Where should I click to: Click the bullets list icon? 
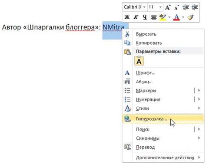[x=127, y=91]
